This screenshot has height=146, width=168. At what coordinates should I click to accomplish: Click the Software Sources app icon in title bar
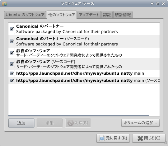4,4
